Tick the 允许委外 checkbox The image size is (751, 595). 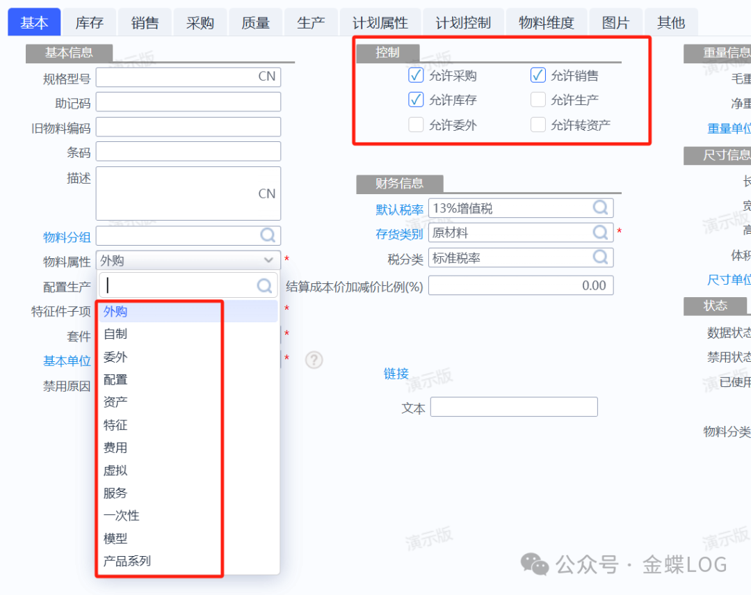tap(416, 125)
